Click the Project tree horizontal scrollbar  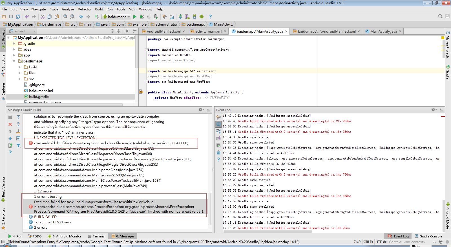click(x=65, y=104)
